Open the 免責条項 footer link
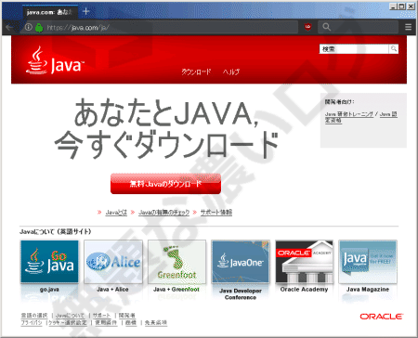The image size is (418, 338). pos(156,323)
